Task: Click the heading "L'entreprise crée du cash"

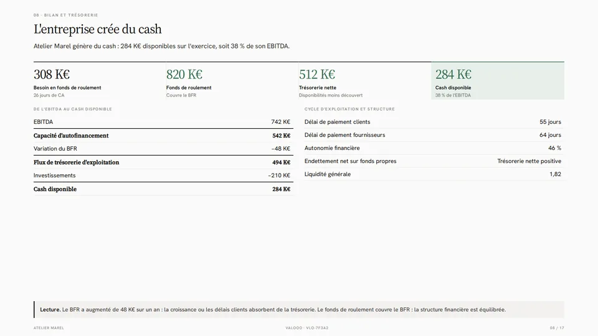Action: [x=97, y=29]
